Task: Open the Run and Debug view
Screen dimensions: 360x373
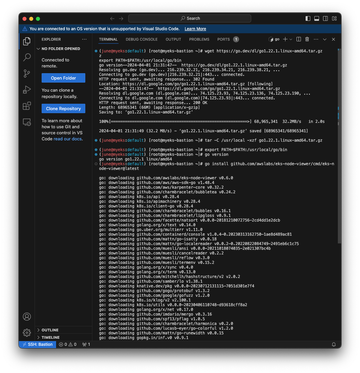Action: pos(27,90)
